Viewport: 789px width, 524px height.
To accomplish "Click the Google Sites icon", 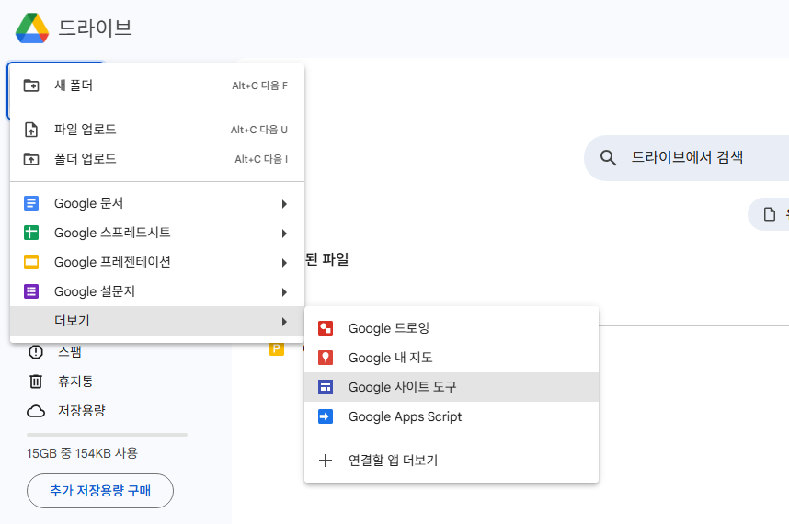I will click(x=326, y=387).
